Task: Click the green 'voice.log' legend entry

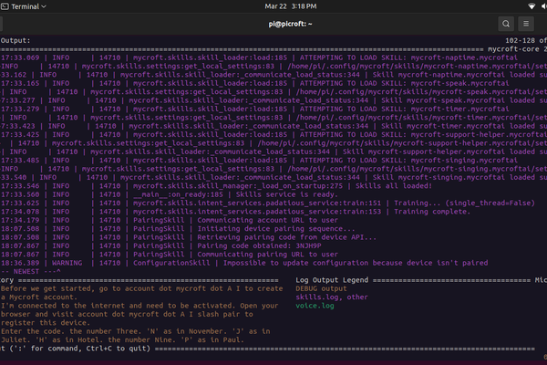Action: (315, 306)
